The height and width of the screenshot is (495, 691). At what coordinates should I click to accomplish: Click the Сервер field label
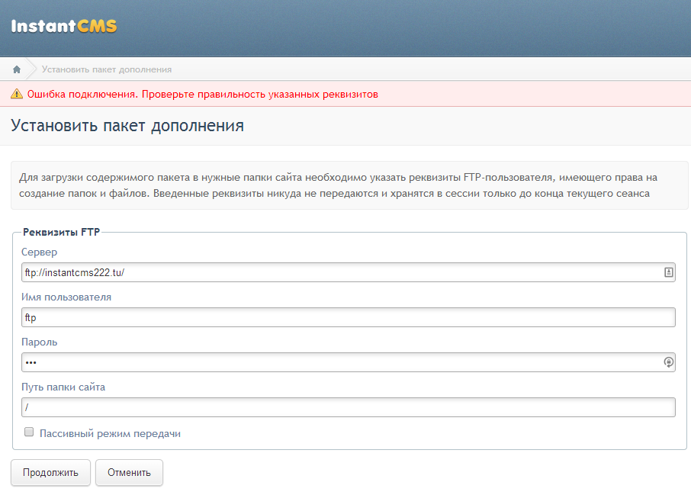pos(39,252)
